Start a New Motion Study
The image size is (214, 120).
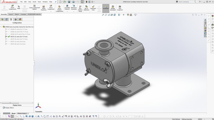point(80,9)
